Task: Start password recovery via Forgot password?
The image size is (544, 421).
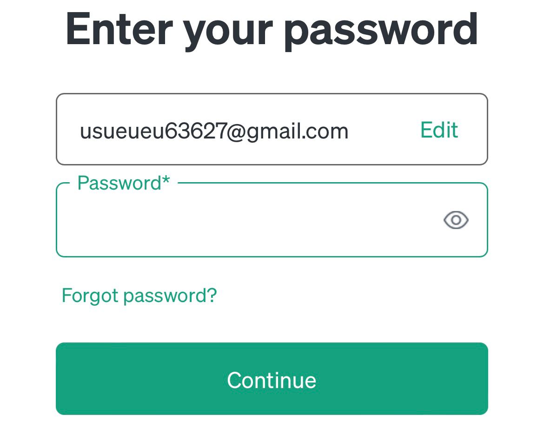Action: point(139,296)
